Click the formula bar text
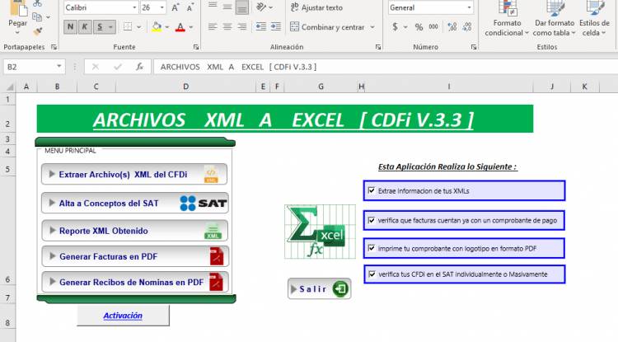This screenshot has height=342, width=618. 238,67
